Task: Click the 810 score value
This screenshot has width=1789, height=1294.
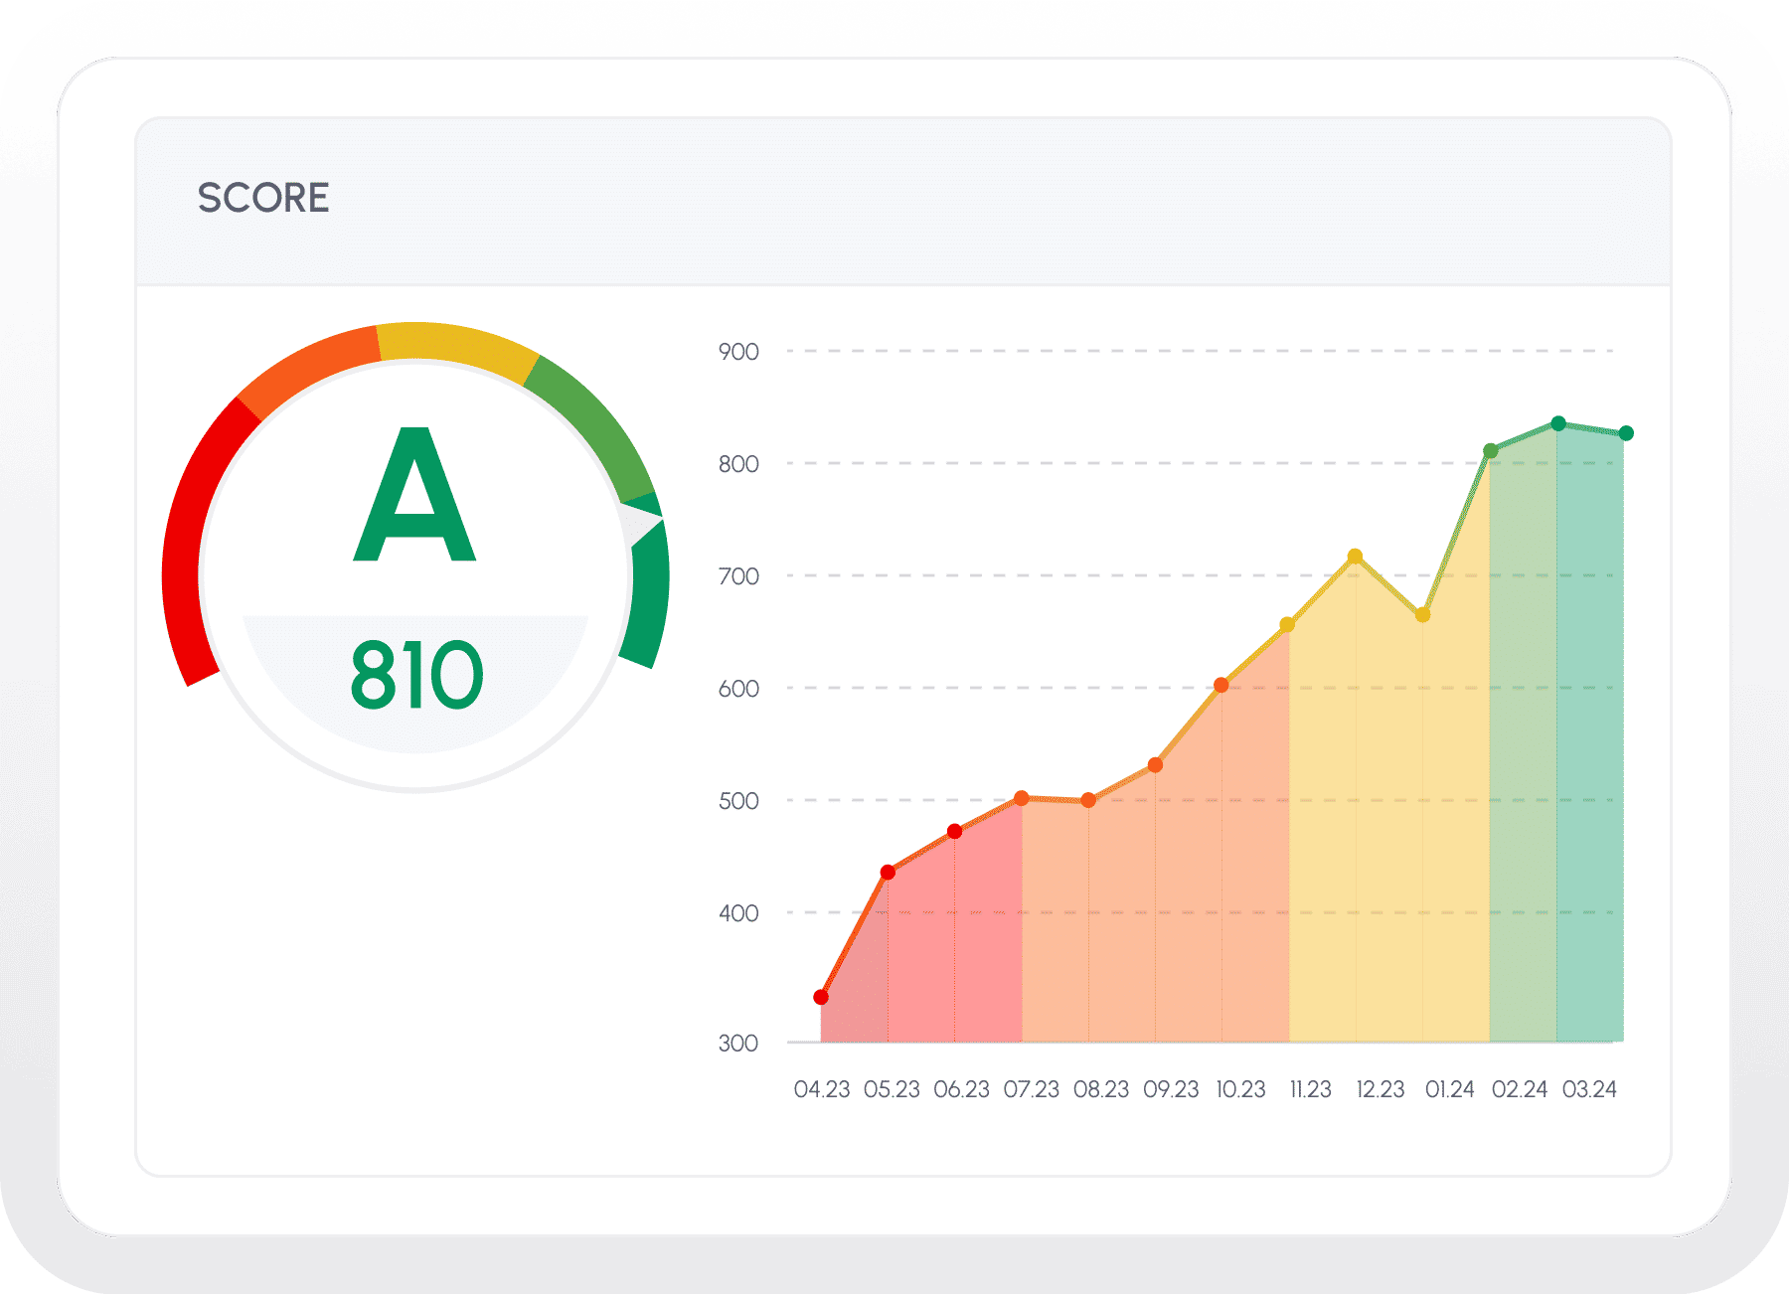Action: click(416, 676)
